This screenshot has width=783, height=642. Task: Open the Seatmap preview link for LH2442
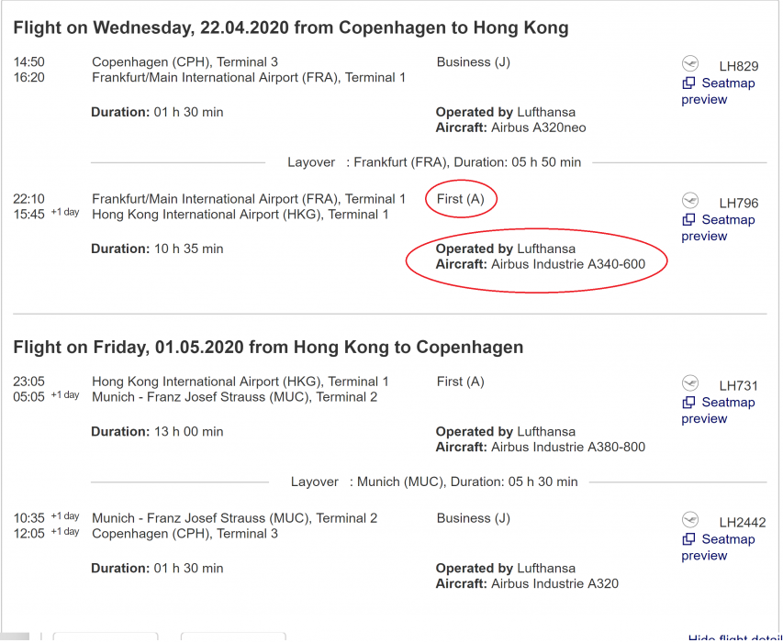tap(727, 539)
